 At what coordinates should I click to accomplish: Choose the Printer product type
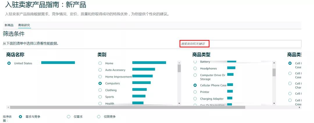pos(195,92)
